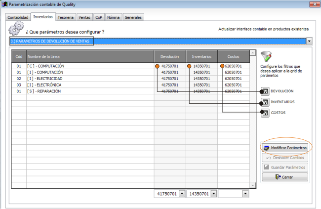Select the [I] - COMPUTACIÓN row
The height and width of the screenshot is (209, 321).
(x=130, y=72)
